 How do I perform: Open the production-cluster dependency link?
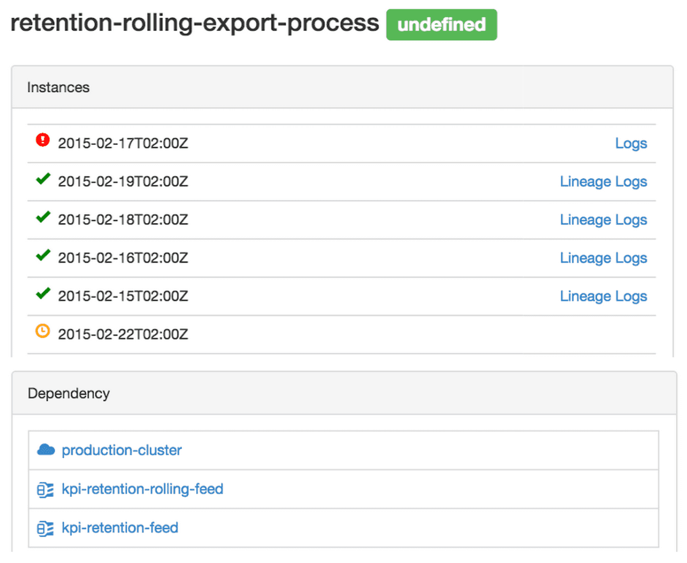[x=122, y=450]
